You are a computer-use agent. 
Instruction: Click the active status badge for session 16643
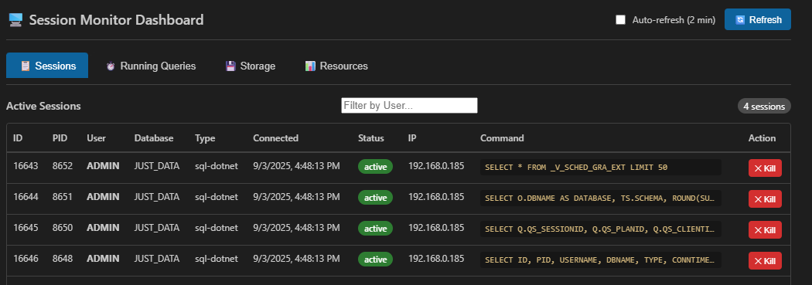click(375, 167)
